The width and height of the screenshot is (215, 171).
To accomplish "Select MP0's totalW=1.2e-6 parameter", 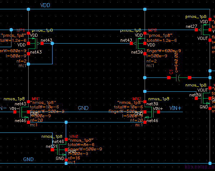I will (162, 40).
